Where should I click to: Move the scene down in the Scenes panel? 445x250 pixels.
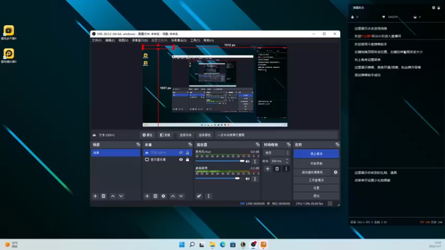[121, 196]
